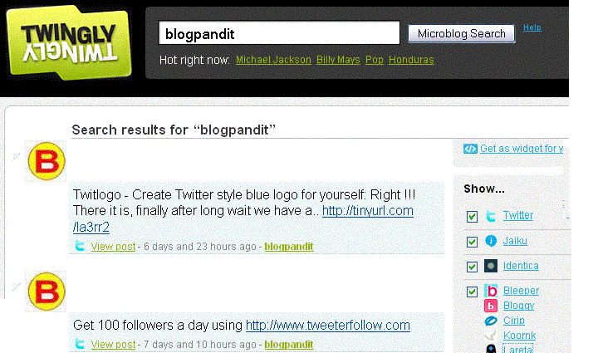The image size is (593, 353).
Task: Click the Bleeper service icon
Action: click(x=491, y=291)
